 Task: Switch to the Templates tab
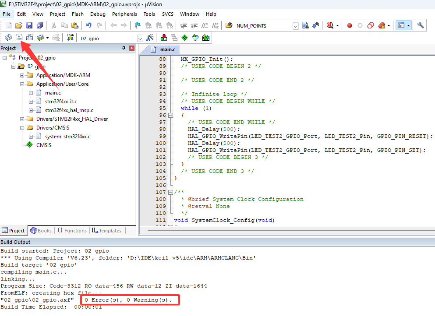107,230
